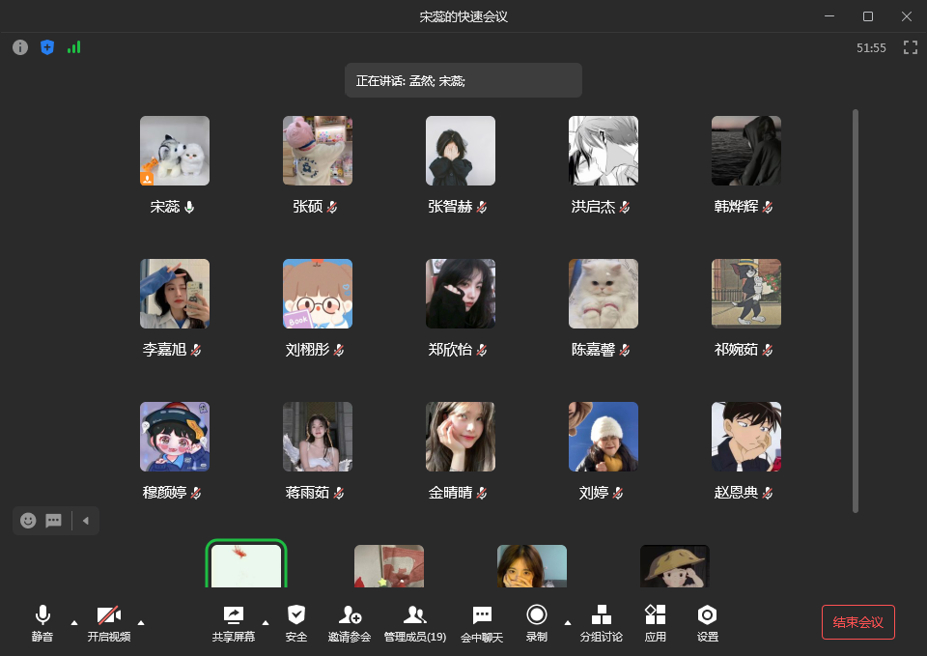This screenshot has width=927, height=656.
Task: Expand audio options next to 静音
Action: point(74,623)
